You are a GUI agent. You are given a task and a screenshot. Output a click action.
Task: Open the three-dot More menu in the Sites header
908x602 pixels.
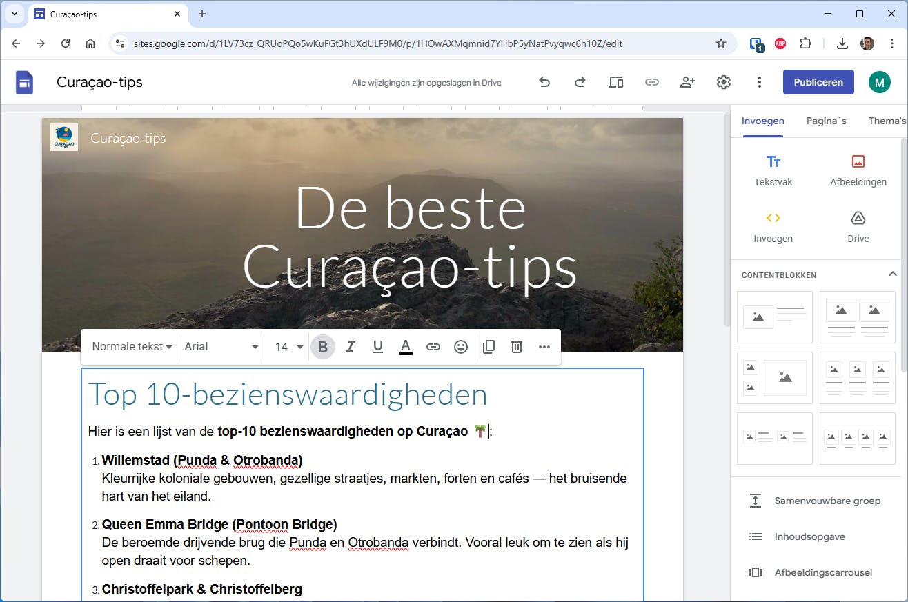pyautogui.click(x=760, y=82)
